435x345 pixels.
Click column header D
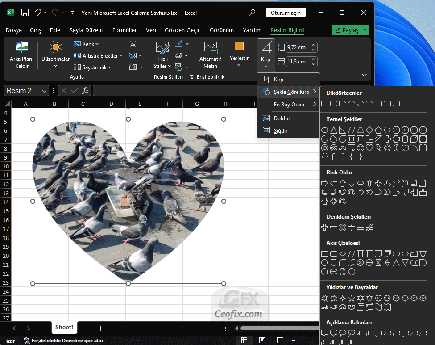tap(111, 104)
